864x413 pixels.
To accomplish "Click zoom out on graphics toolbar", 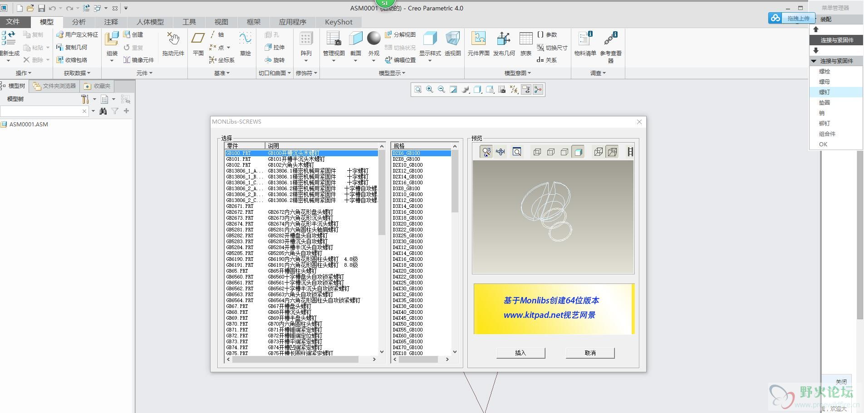I will 441,90.
